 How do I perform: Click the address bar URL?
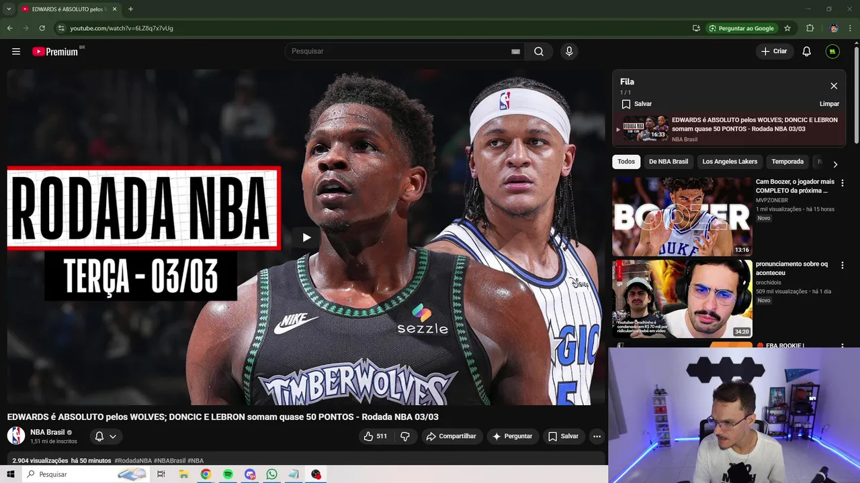122,28
